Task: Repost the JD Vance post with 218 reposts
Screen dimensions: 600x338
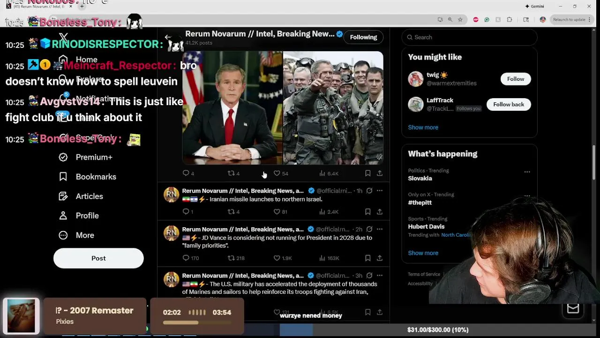Action: click(x=231, y=258)
